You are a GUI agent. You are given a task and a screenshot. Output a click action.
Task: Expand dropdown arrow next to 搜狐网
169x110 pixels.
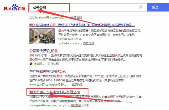(x=44, y=64)
